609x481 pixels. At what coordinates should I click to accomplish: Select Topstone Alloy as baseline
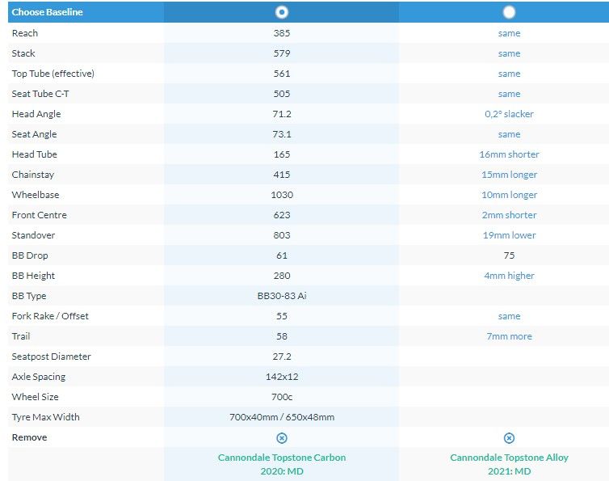click(x=509, y=12)
